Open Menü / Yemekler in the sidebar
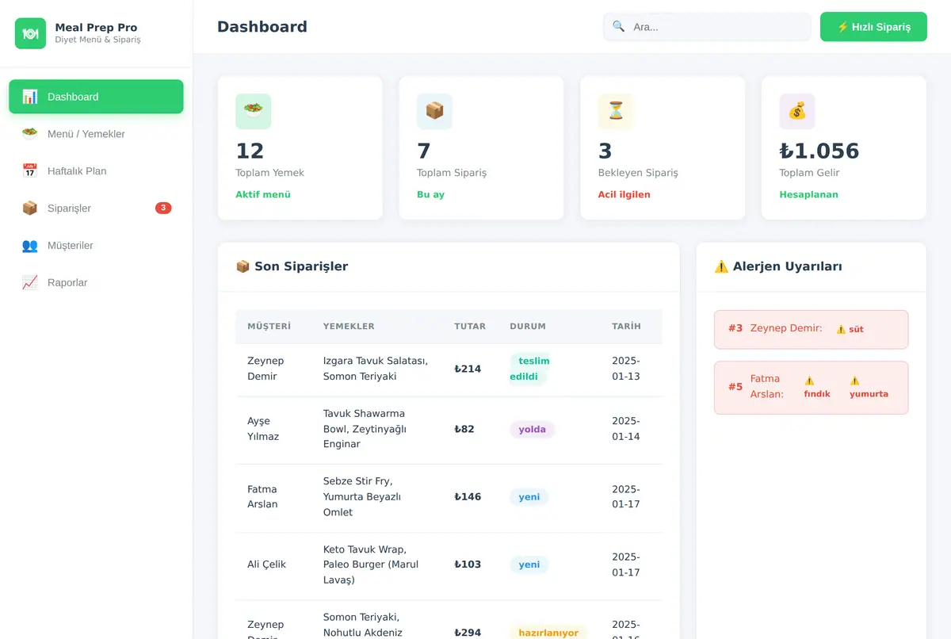Screen dimensions: 951x639 pyautogui.click(x=96, y=134)
